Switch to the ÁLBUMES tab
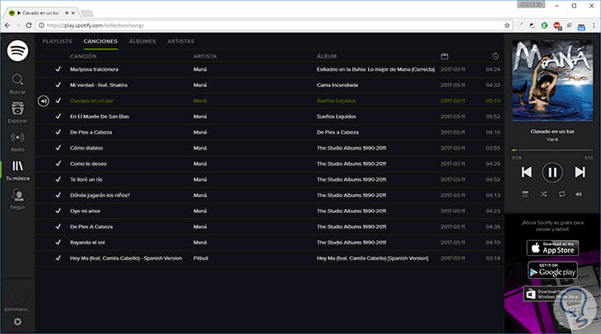Viewport: 601px width, 334px height. click(x=142, y=41)
